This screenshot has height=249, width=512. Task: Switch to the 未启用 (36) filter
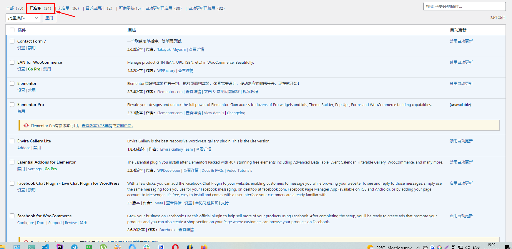click(68, 8)
